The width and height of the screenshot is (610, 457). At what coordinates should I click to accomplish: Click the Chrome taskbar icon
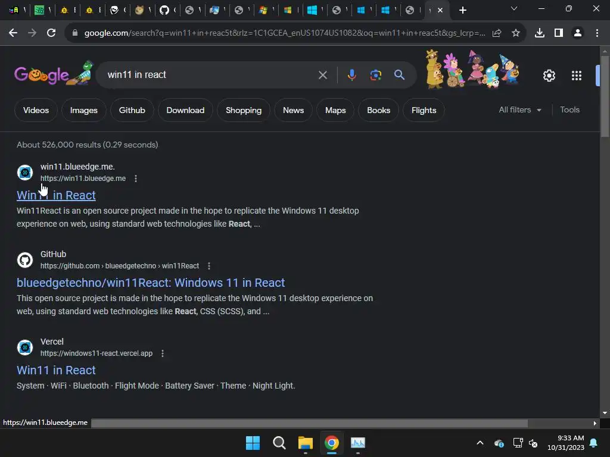(331, 443)
